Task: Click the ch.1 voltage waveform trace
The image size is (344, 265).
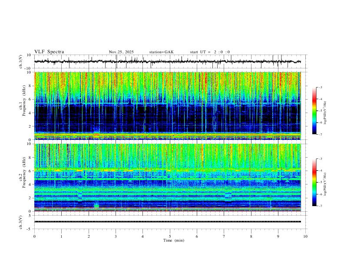Action: [x=168, y=61]
